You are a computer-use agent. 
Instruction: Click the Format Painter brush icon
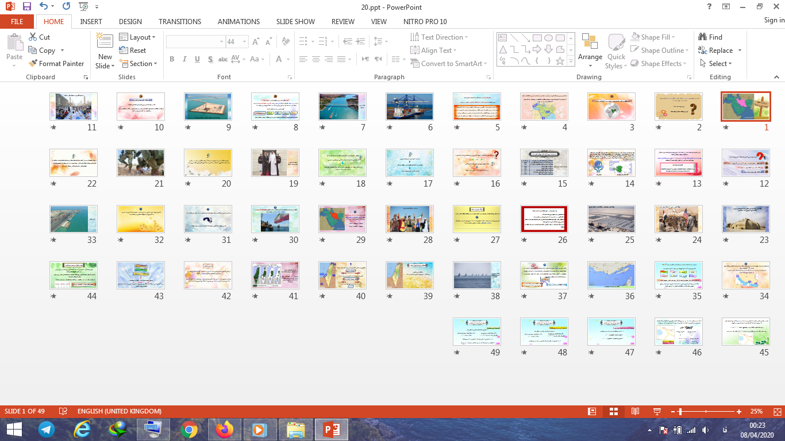pos(33,64)
